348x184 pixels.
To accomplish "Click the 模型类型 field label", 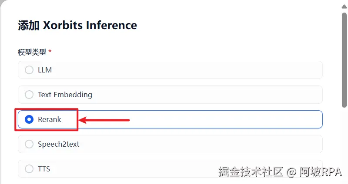I will 32,52.
